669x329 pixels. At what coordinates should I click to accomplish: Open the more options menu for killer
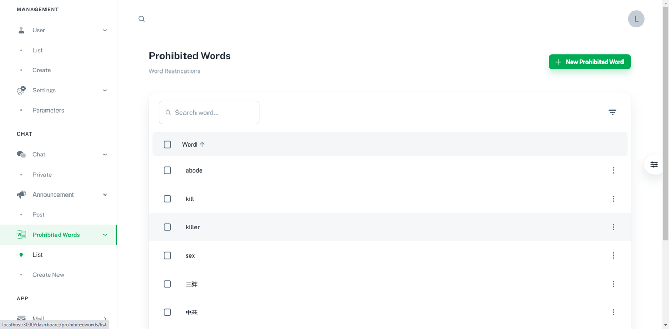(613, 227)
